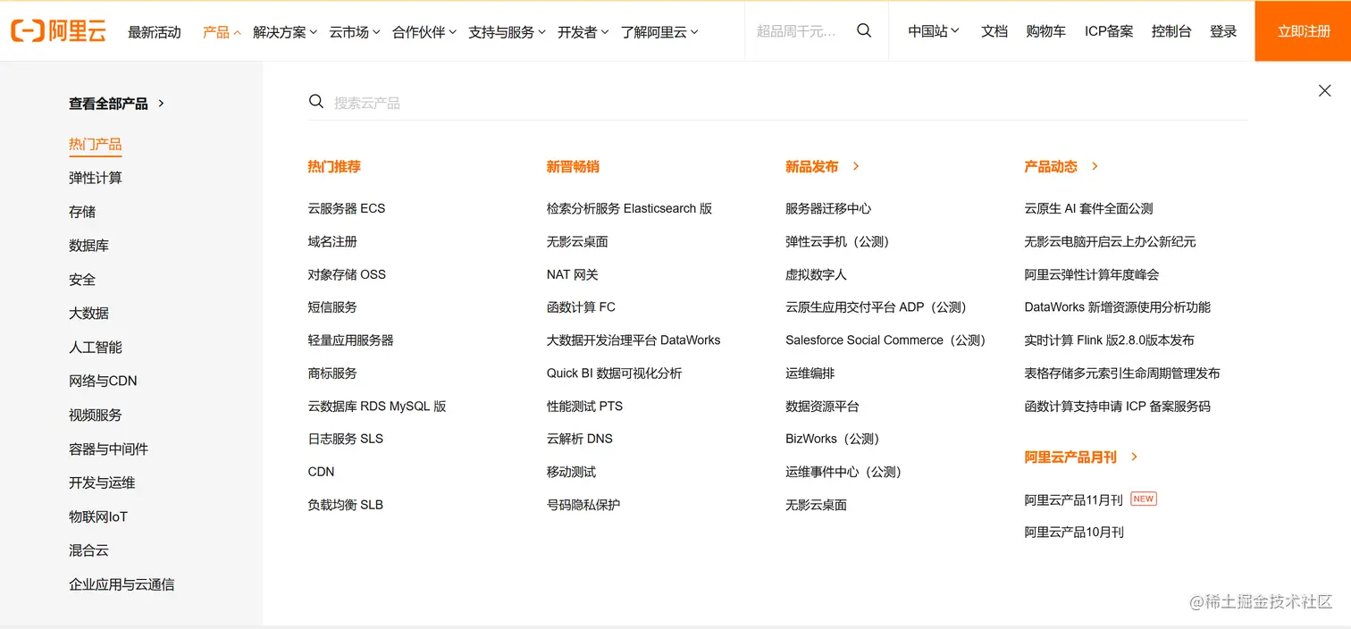The width and height of the screenshot is (1351, 629).
Task: Open 虚拟数字人
Action: click(816, 274)
